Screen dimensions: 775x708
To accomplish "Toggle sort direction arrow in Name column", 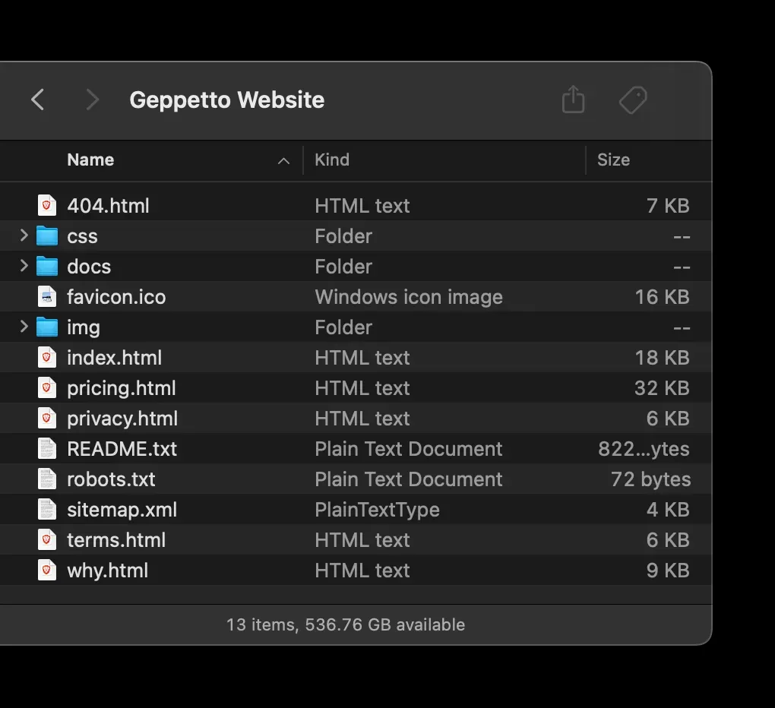I will 283,160.
